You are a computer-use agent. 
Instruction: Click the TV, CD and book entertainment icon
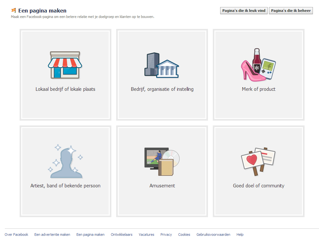162,161
